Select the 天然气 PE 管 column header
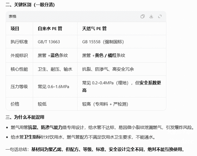The width and height of the screenshot is (197, 156). point(94,29)
